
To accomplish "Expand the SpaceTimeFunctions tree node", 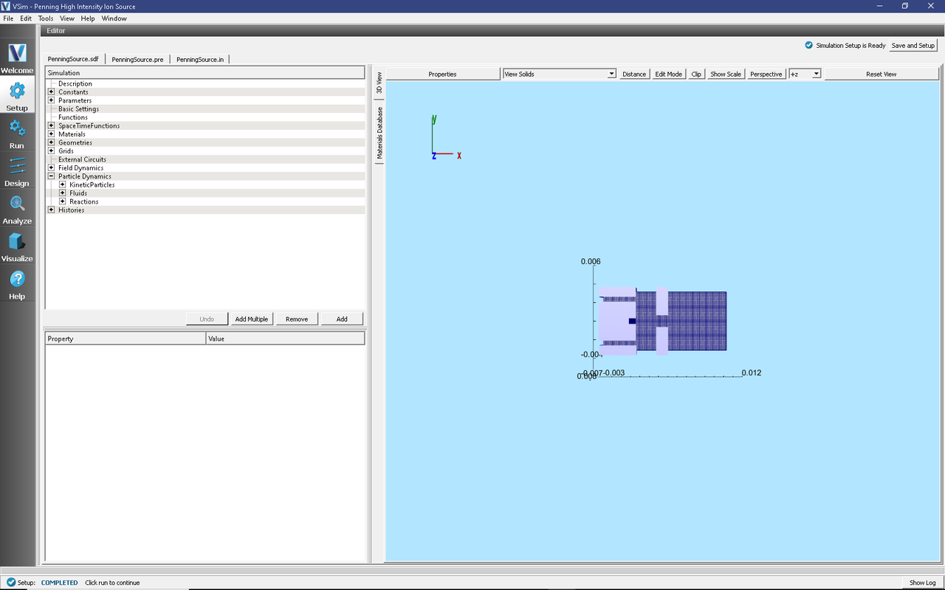I will click(51, 125).
